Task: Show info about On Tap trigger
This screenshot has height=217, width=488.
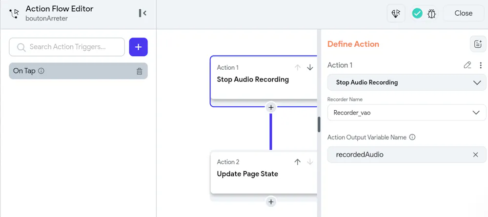Action: click(x=41, y=71)
